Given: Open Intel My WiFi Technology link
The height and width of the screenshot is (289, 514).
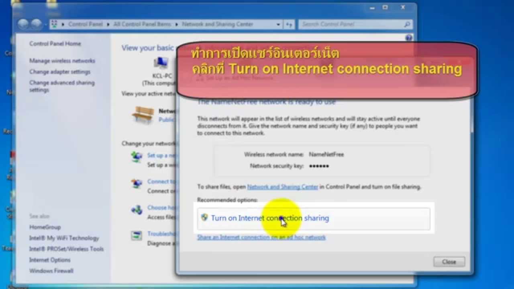Looking at the screenshot, I should pyautogui.click(x=64, y=238).
